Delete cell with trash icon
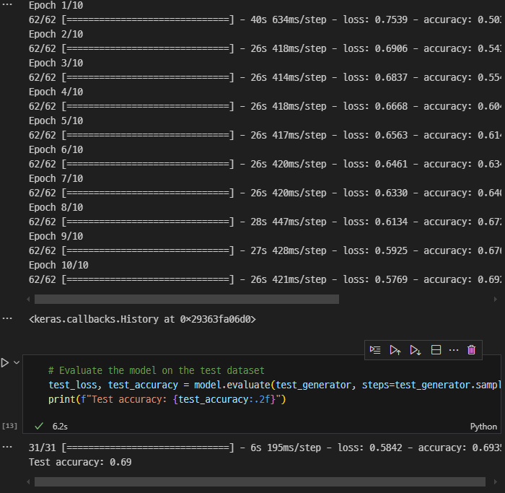 pyautogui.click(x=472, y=350)
